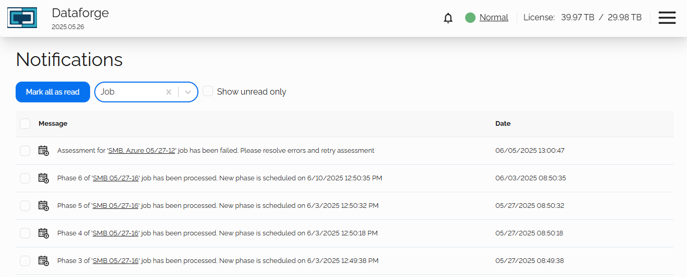The image size is (687, 277).
Task: Select the Phase 5 notification checkbox
Action: (x=25, y=206)
